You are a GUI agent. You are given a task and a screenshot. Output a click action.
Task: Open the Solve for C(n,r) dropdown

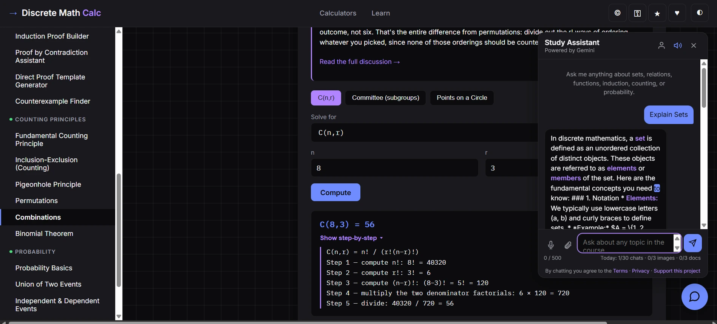424,133
